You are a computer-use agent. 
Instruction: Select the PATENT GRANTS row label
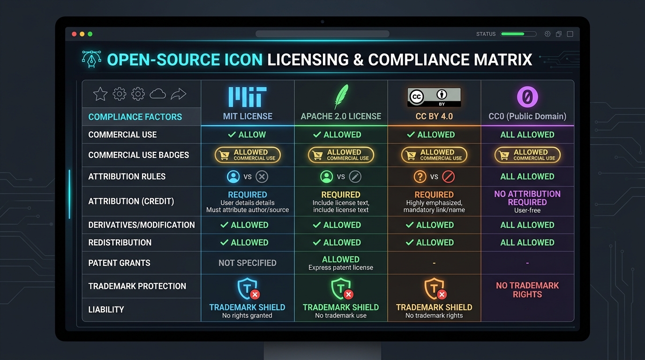pyautogui.click(x=120, y=263)
